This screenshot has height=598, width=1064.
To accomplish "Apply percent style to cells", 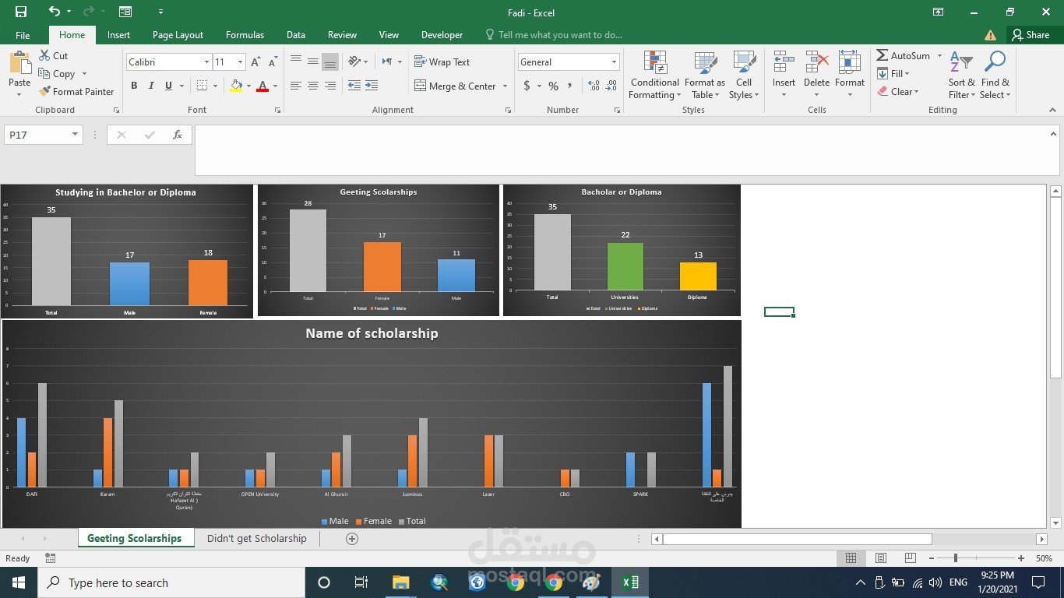I will click(553, 86).
